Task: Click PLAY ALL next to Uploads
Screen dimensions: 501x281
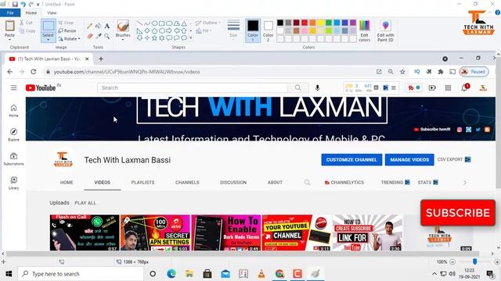Action: pyautogui.click(x=85, y=203)
